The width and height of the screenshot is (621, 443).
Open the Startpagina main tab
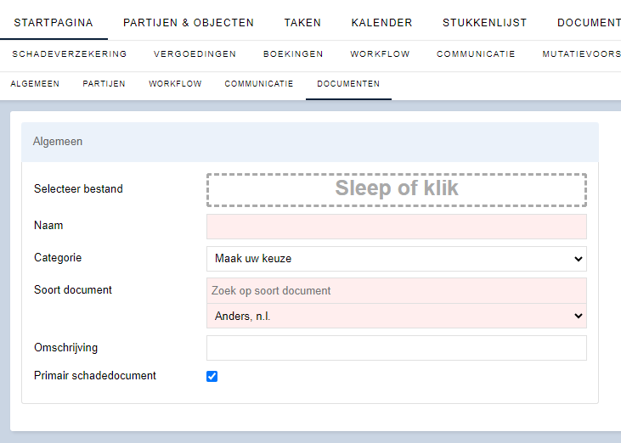tap(54, 23)
